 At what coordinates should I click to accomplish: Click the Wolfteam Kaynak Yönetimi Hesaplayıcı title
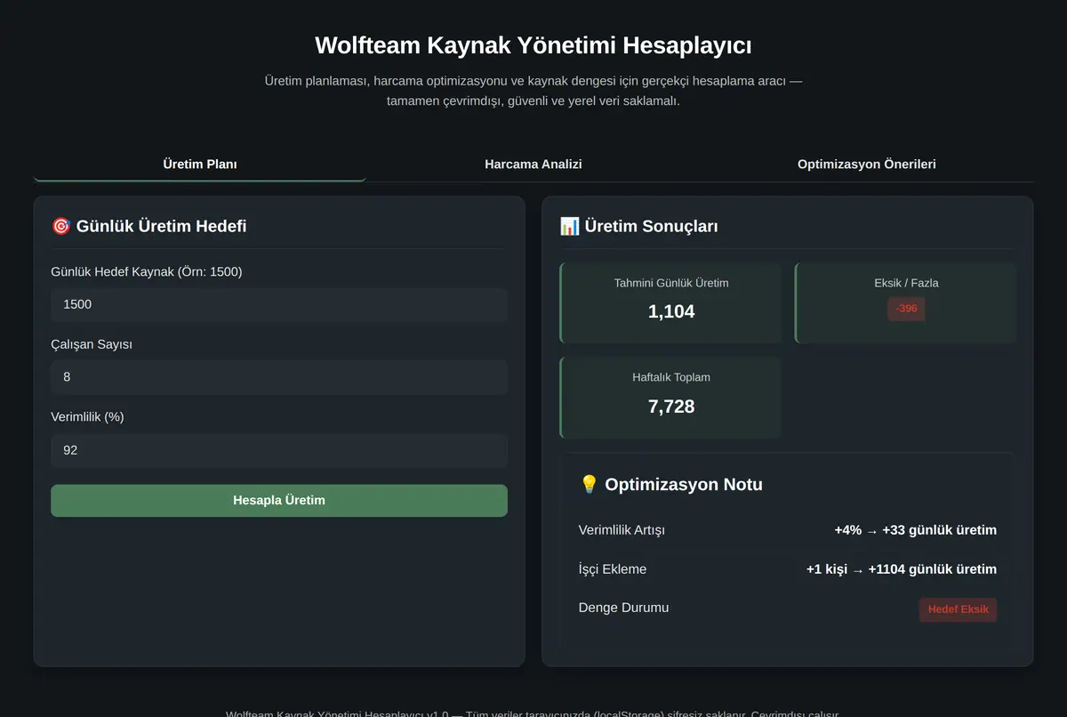(533, 45)
